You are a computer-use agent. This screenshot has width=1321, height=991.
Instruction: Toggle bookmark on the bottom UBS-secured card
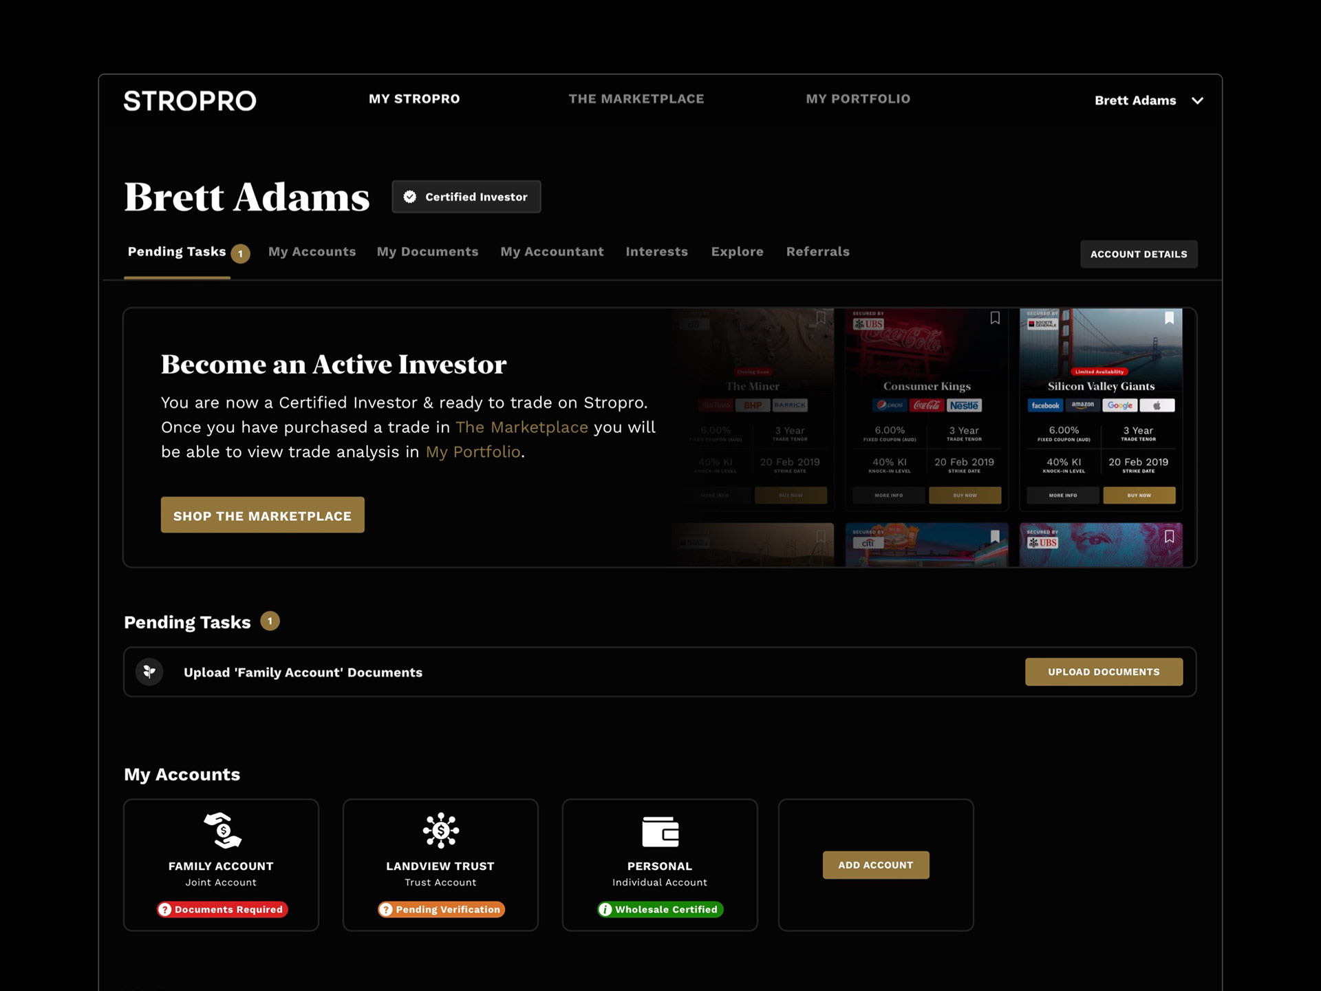[1169, 536]
